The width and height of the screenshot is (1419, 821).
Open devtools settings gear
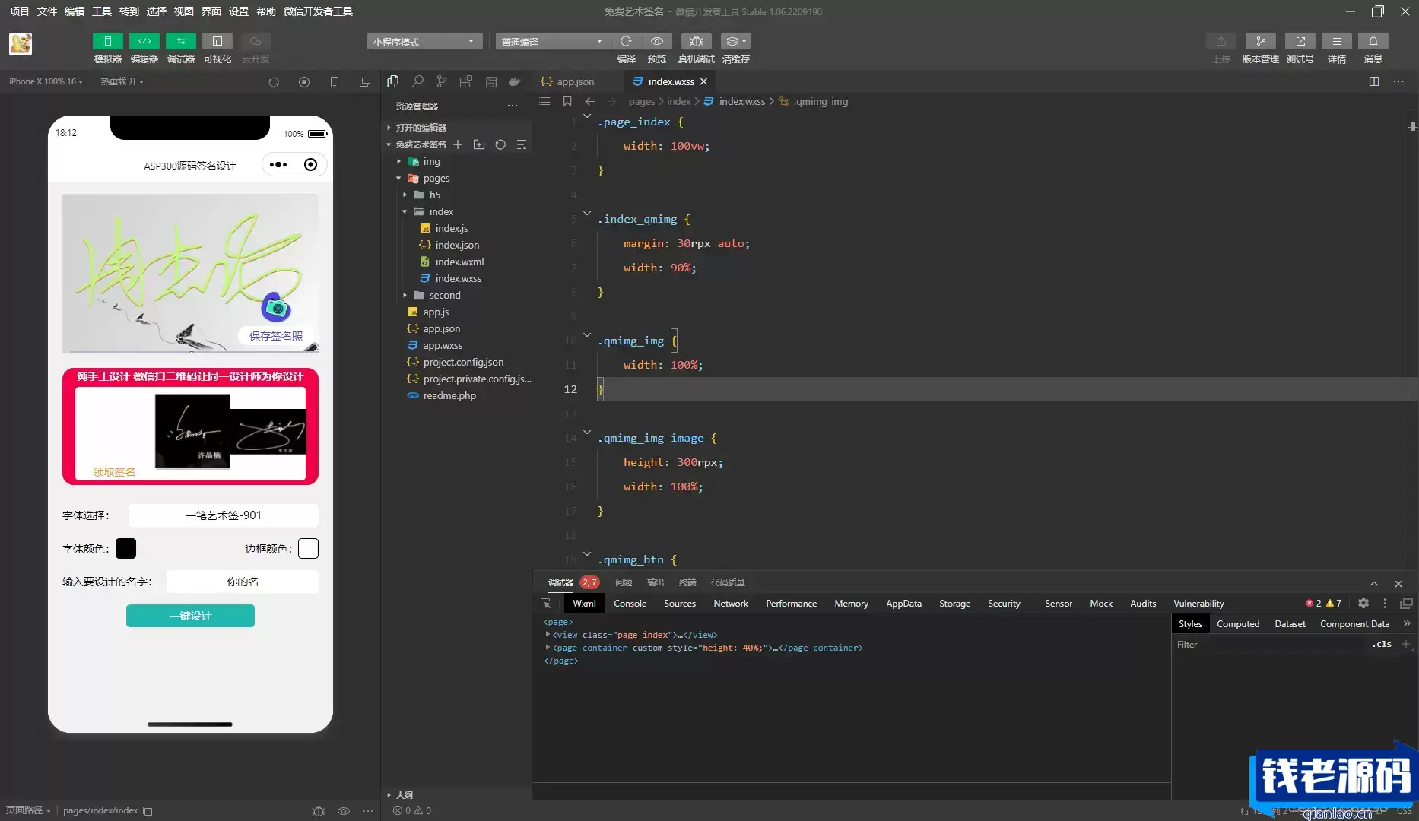(1363, 603)
